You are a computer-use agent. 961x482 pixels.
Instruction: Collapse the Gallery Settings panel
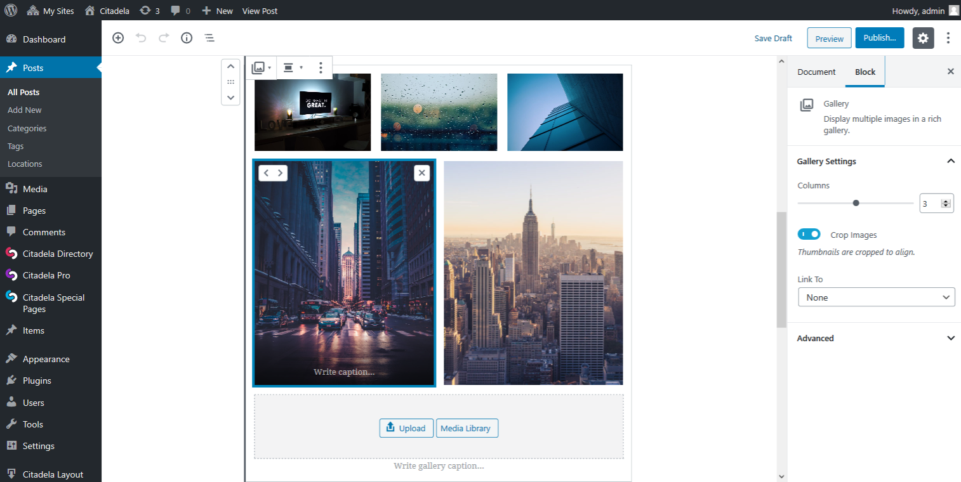point(950,161)
